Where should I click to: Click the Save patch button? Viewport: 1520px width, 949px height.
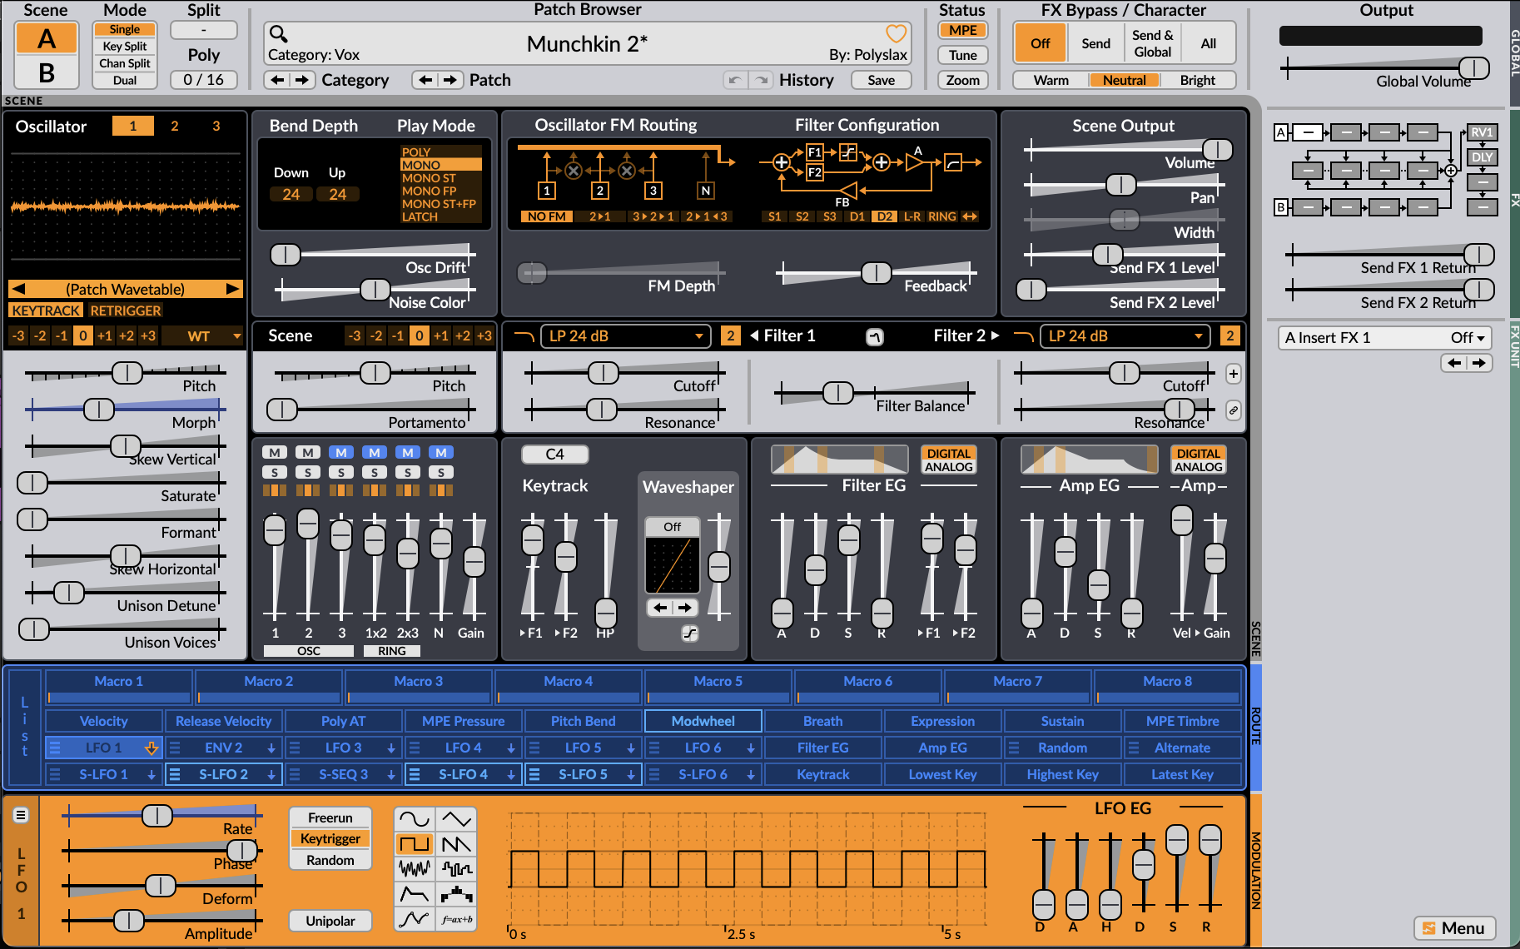(881, 80)
